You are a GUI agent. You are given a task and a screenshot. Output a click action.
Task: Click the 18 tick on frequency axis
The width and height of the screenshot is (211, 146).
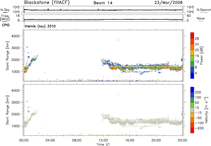[x=17, y=16]
